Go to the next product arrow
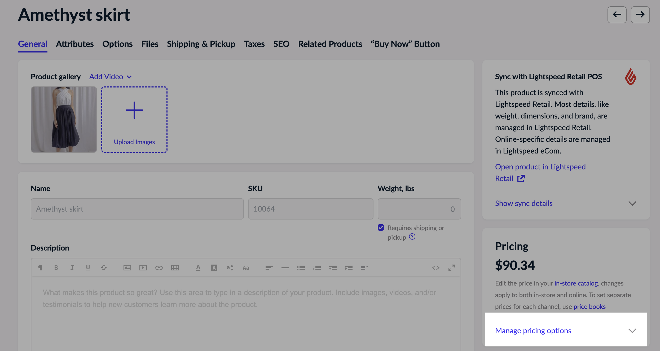 click(x=640, y=15)
